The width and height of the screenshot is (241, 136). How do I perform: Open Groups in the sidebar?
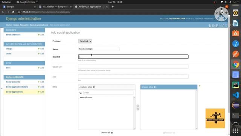click(9, 49)
